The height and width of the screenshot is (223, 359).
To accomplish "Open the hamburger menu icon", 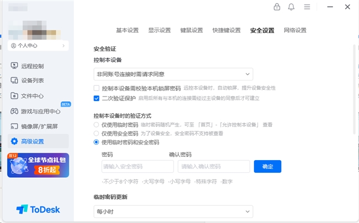I will coord(307,7).
